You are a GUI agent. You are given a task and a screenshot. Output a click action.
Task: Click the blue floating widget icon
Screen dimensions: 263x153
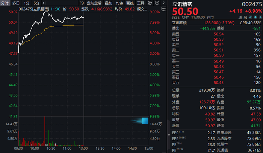click(x=145, y=120)
